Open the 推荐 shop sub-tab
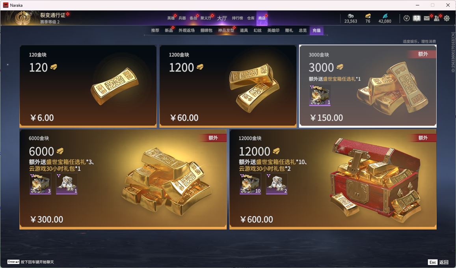Image resolution: width=456 pixels, height=268 pixels. tap(155, 30)
